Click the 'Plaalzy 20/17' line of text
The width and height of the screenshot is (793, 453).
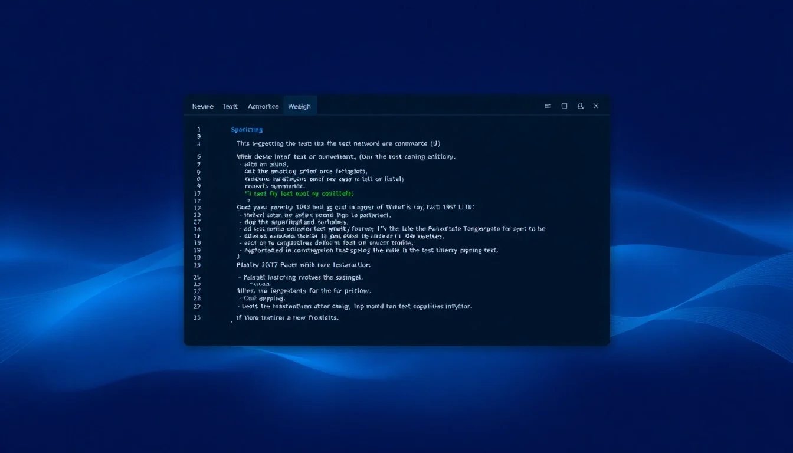pos(303,265)
